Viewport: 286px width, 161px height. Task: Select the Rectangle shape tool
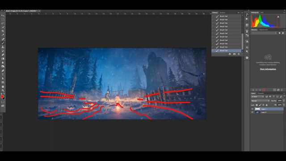pos(3,82)
